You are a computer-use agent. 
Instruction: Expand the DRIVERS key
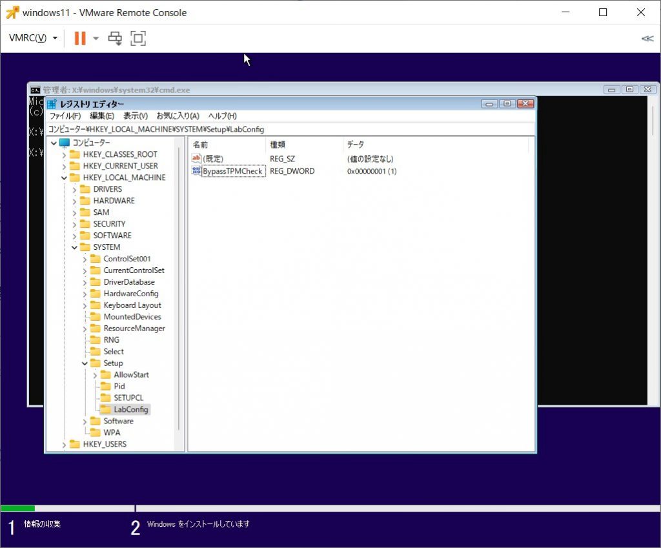(75, 190)
